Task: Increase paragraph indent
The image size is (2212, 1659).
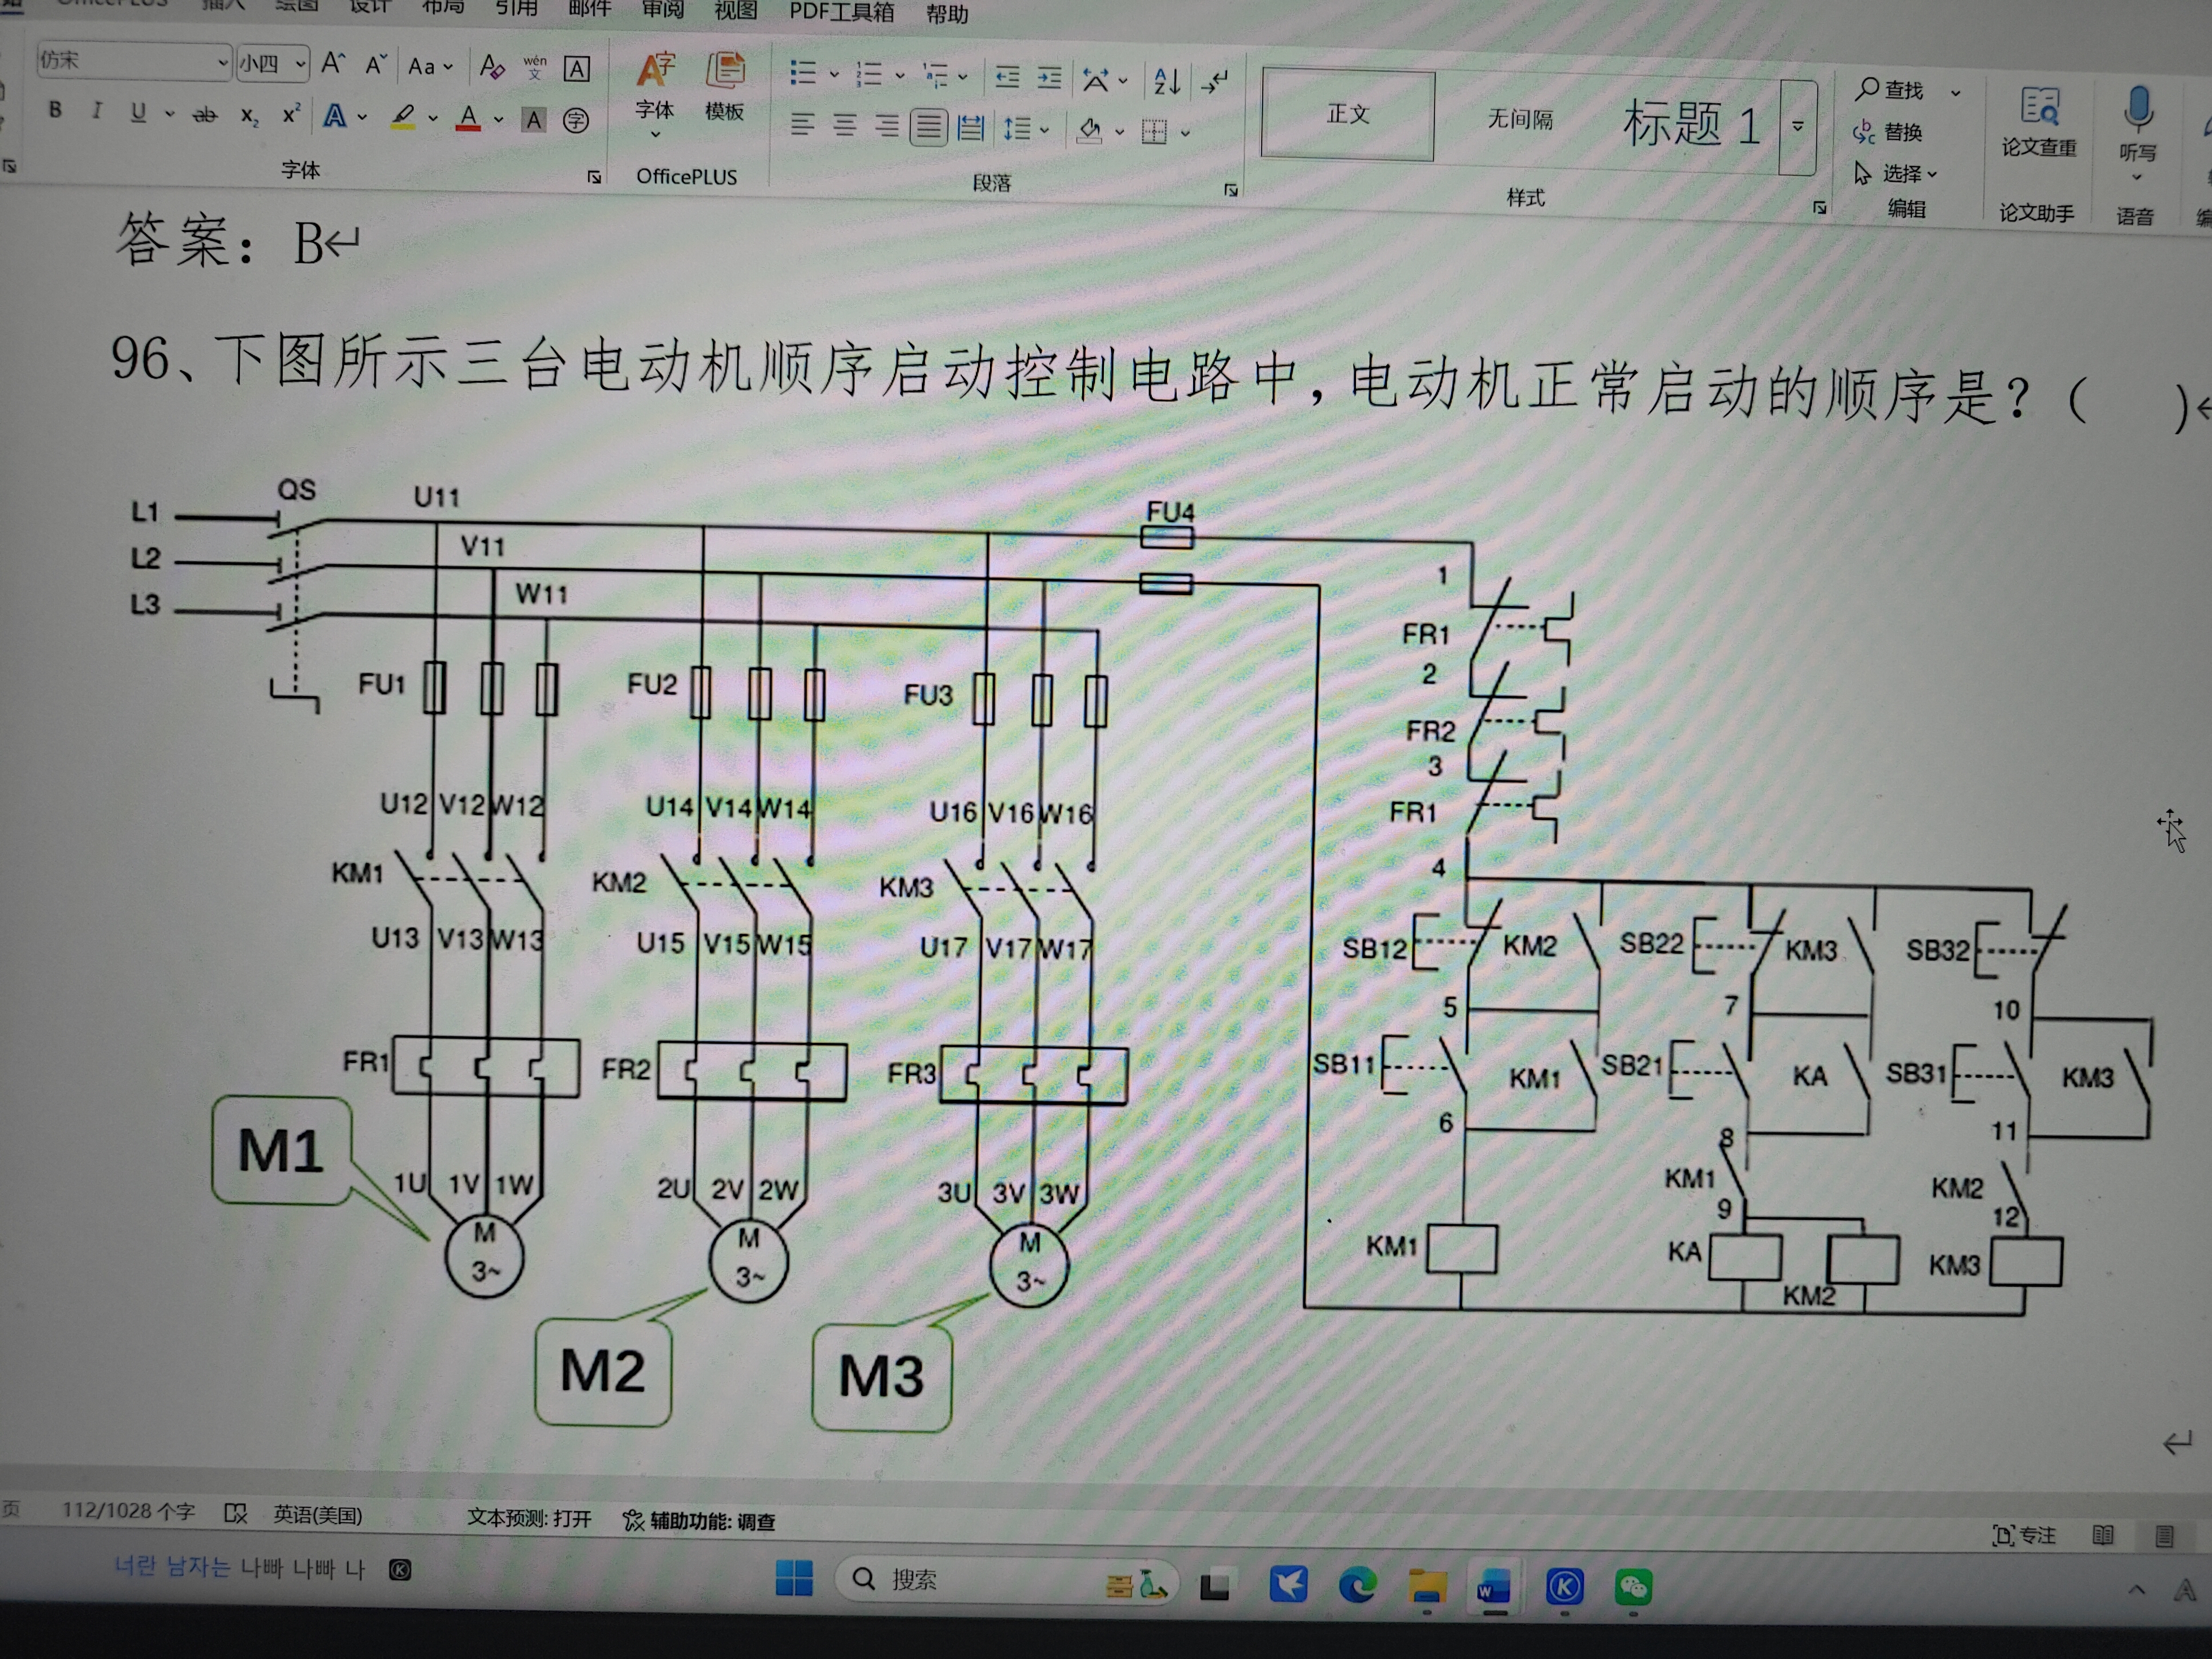Action: click(x=1049, y=78)
